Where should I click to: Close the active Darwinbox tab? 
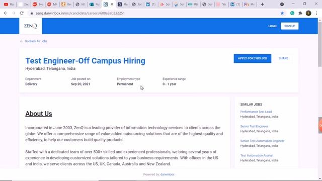coord(112,5)
